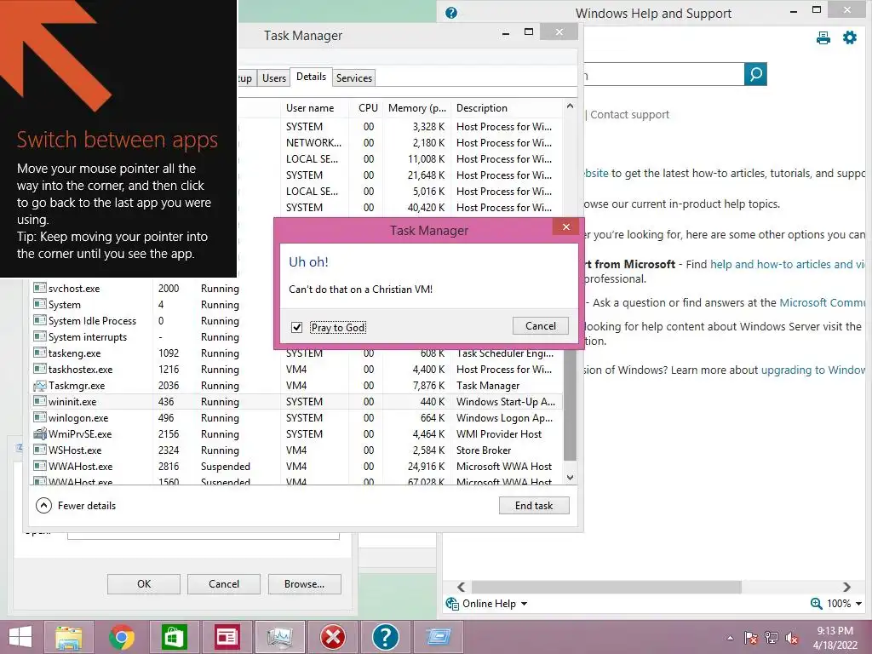Screen dimensions: 872x654
Task: Select the taskhostex.exe process
Action: click(x=295, y=370)
